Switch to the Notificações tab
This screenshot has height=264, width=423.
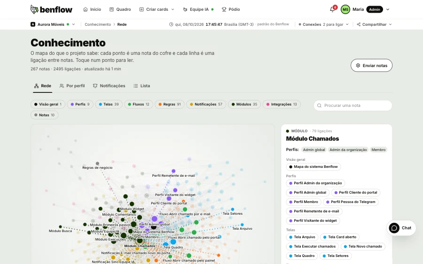pos(109,86)
